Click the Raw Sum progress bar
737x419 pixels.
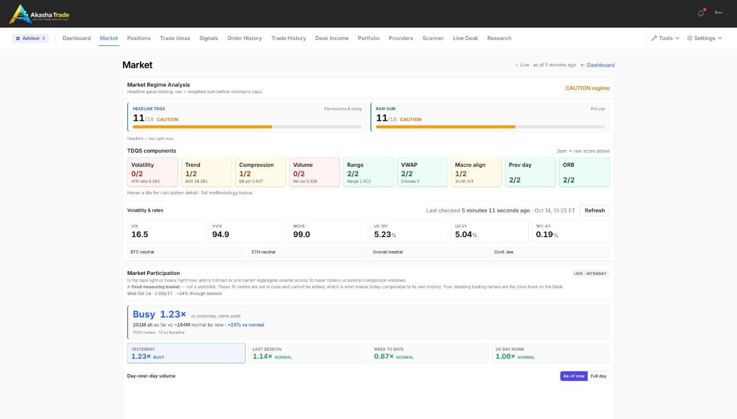point(490,127)
